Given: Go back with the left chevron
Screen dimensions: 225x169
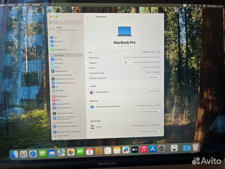Looking at the screenshot, I should [87, 17].
